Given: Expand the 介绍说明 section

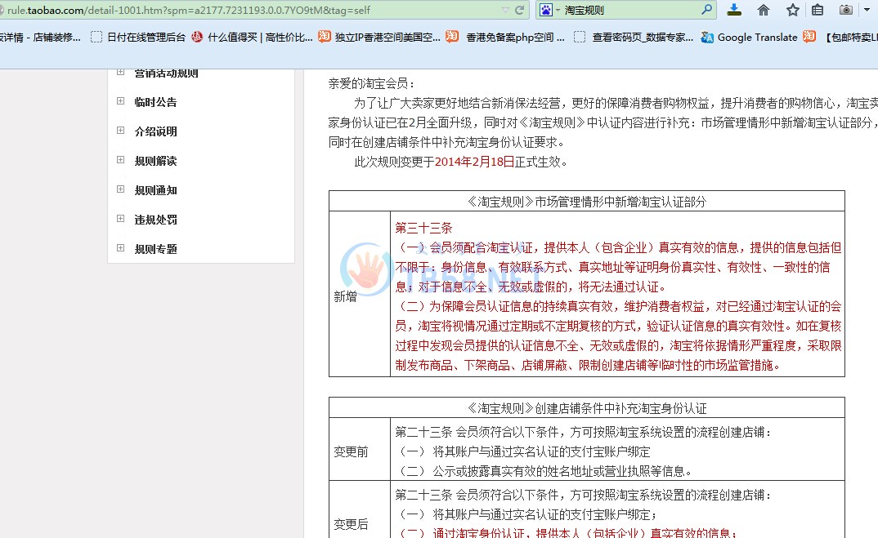Looking at the screenshot, I should point(120,131).
